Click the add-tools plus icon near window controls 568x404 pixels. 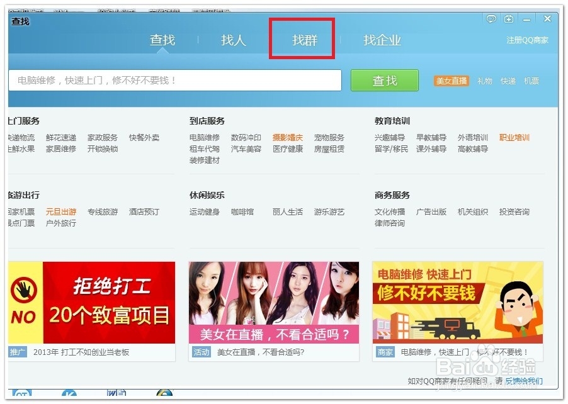point(508,19)
